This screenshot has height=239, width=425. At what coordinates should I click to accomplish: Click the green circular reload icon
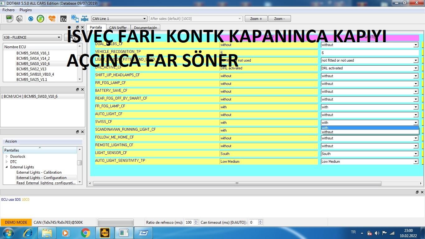tap(40, 19)
